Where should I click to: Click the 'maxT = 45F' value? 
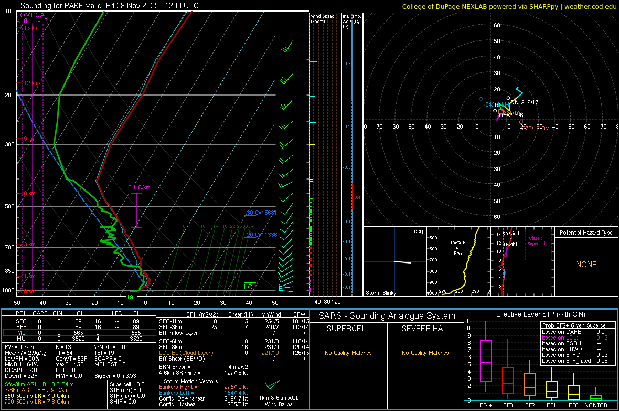click(x=70, y=364)
